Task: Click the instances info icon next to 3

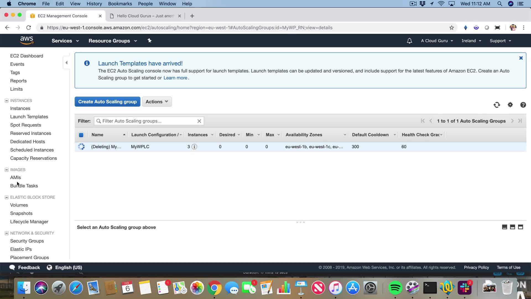Action: 194,147
